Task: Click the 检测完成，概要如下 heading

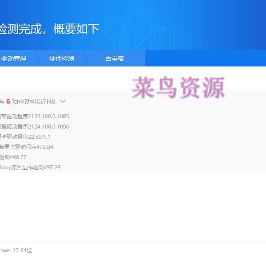Action: [x=49, y=29]
